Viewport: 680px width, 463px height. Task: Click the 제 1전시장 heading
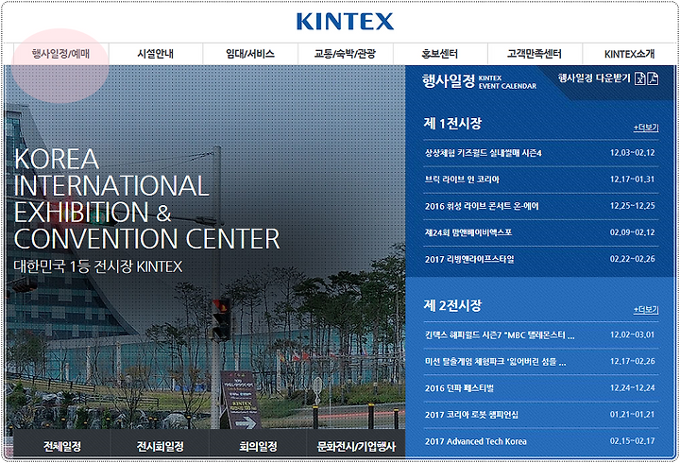[452, 123]
